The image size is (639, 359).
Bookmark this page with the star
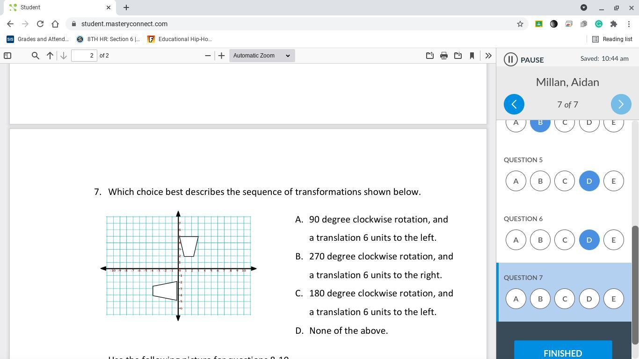coord(520,24)
